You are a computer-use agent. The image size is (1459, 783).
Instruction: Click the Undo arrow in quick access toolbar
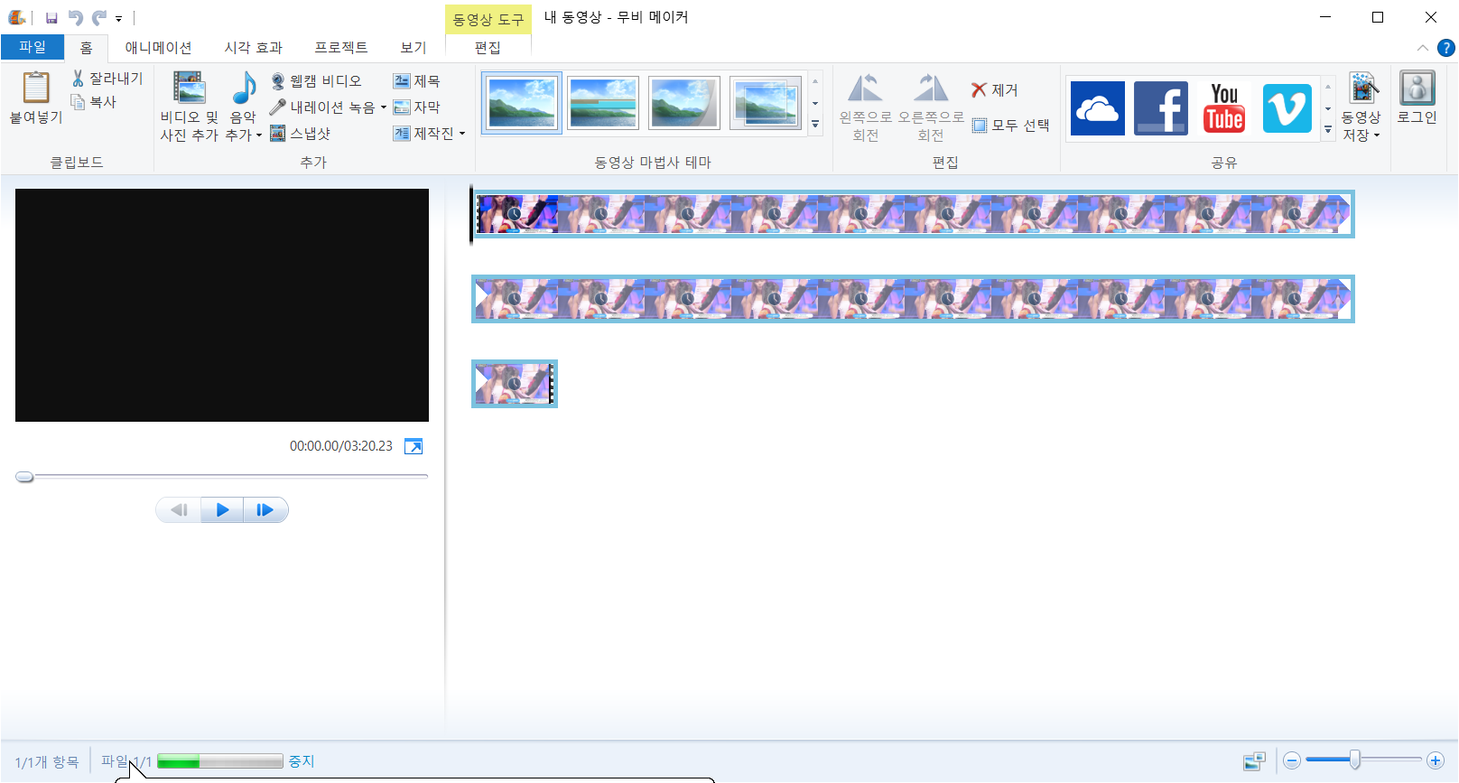coord(76,17)
